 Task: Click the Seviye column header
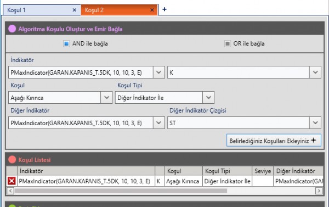coord(263,171)
